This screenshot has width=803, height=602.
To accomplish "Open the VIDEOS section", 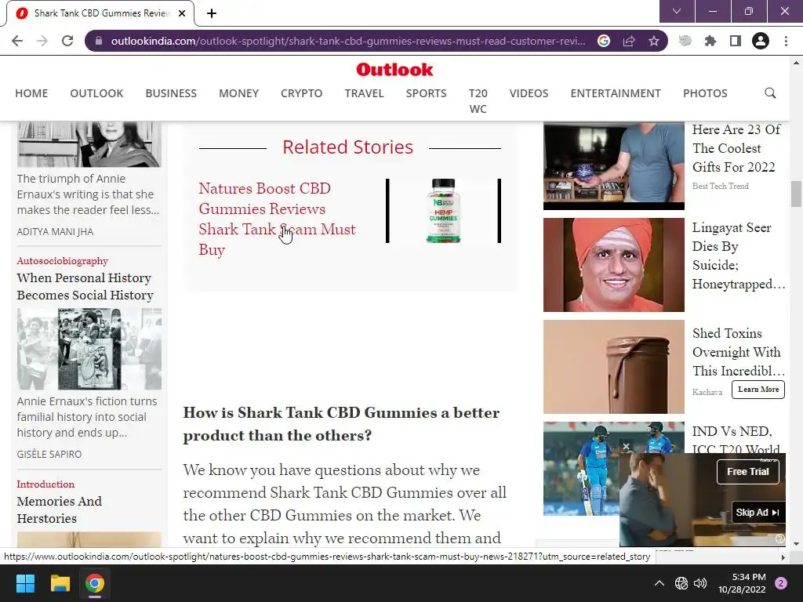I will coord(529,93).
